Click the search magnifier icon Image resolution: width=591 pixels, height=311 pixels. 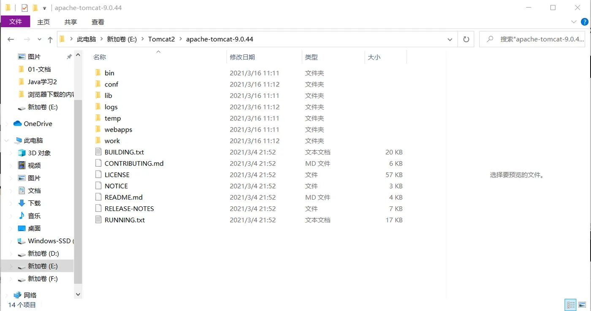tap(490, 39)
